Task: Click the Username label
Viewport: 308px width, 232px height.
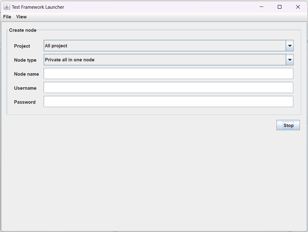Action: [x=25, y=88]
